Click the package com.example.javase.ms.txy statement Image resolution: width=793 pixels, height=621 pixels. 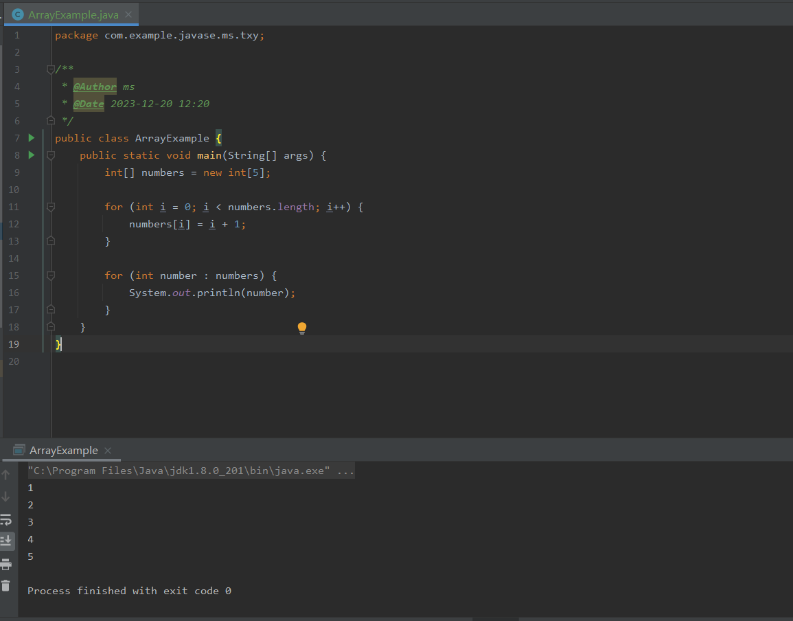coord(160,35)
